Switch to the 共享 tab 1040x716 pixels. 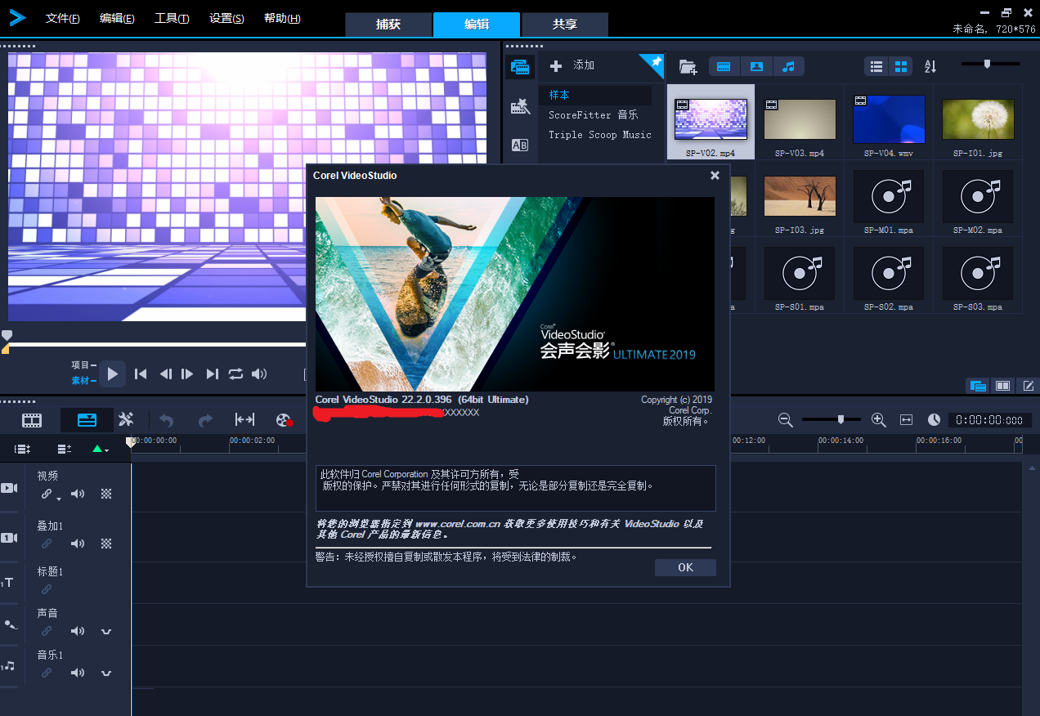pyautogui.click(x=565, y=25)
